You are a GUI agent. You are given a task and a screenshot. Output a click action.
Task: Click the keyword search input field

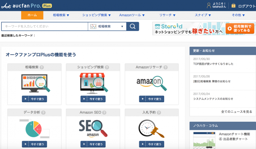[44, 27]
